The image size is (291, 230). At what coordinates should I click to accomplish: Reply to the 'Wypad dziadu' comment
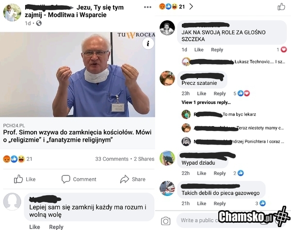(220, 173)
